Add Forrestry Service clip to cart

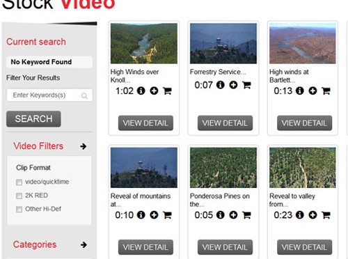pos(246,85)
